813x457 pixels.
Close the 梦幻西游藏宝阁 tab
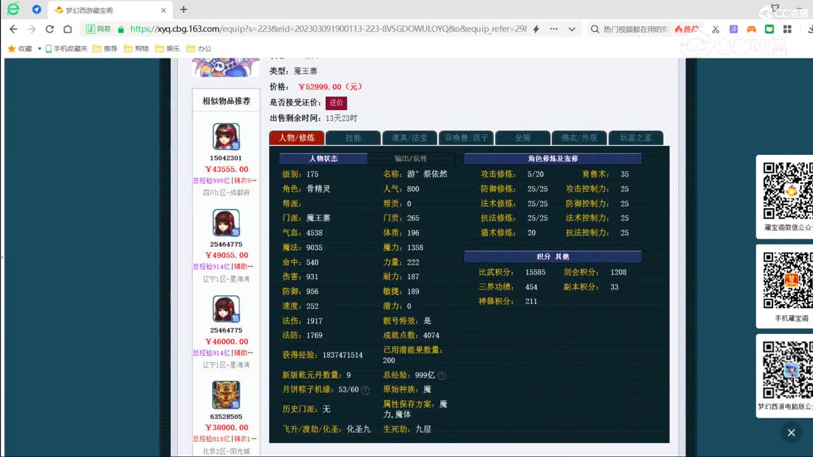point(163,10)
